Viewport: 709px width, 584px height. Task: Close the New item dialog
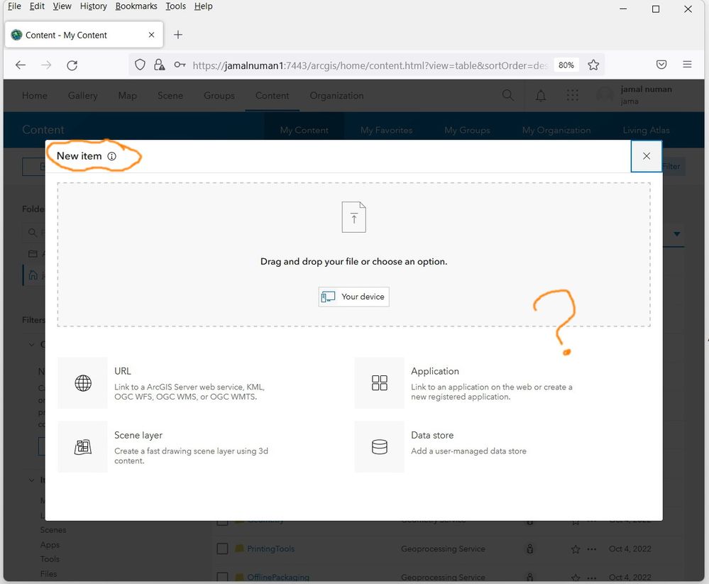click(x=646, y=156)
